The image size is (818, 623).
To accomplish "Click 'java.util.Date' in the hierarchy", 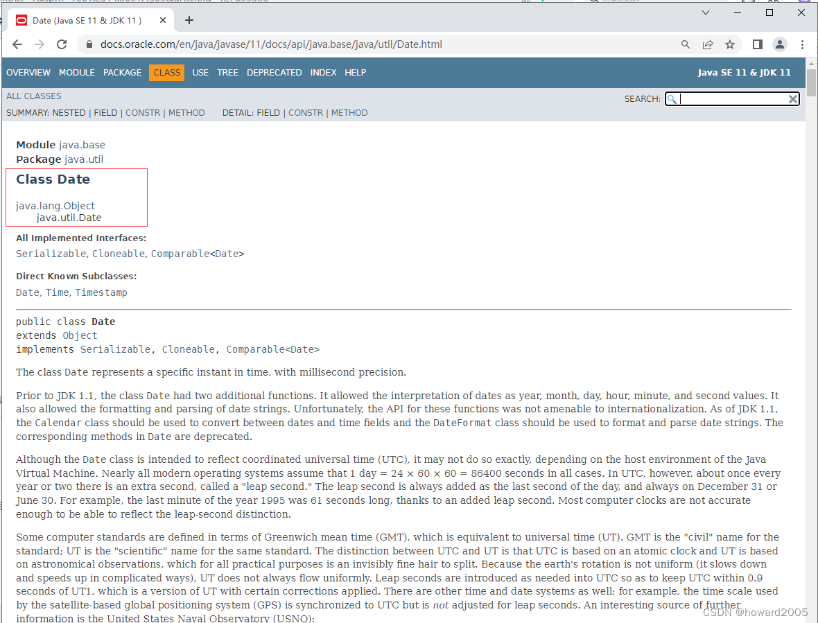I will [69, 218].
